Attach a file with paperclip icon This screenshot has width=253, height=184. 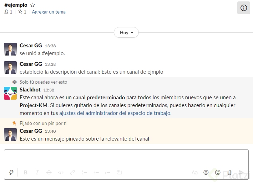pyautogui.click(x=229, y=172)
